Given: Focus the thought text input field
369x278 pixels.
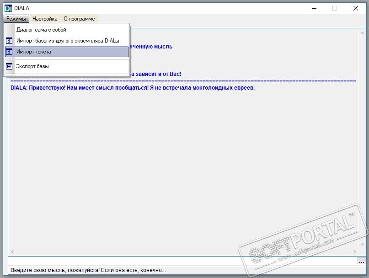Looking at the screenshot, I should pos(183,261).
